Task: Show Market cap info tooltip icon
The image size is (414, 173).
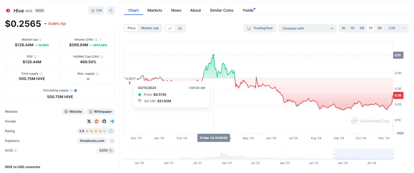Action: pos(40,39)
